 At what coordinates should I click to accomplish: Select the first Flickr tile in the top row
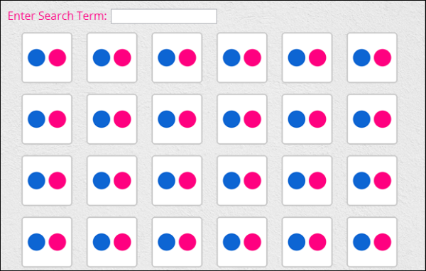[x=47, y=57]
